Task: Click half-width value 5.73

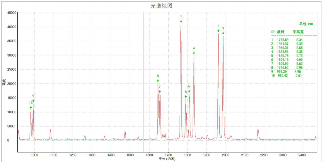Action: pyautogui.click(x=300, y=56)
